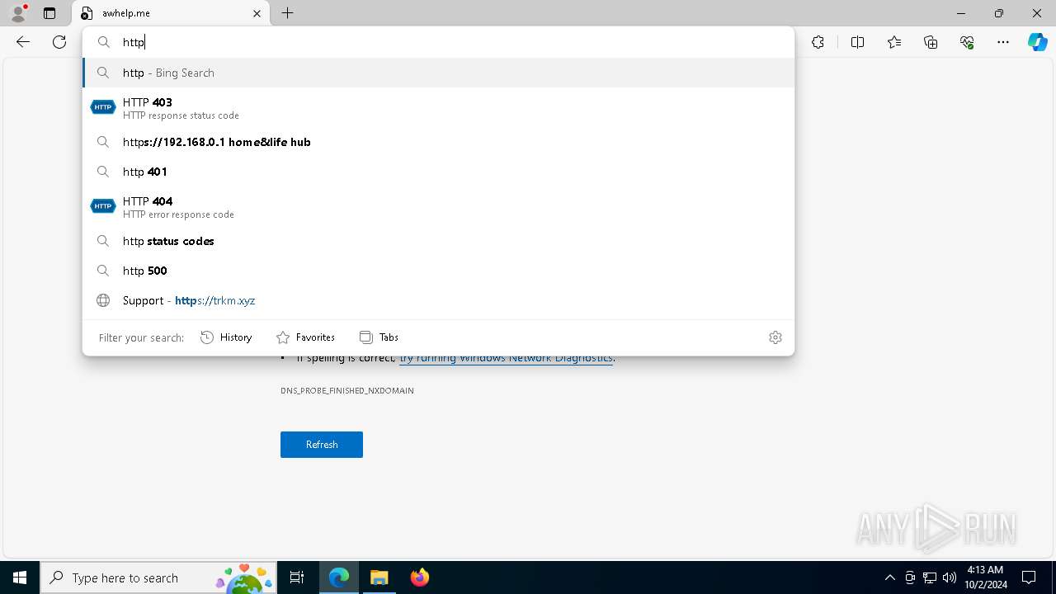Open the Windows Start menu
The height and width of the screenshot is (594, 1056).
click(x=20, y=577)
